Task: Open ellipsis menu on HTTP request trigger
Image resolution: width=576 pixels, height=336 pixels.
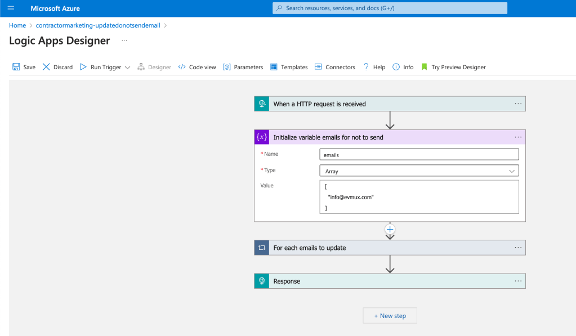Action: click(518, 104)
